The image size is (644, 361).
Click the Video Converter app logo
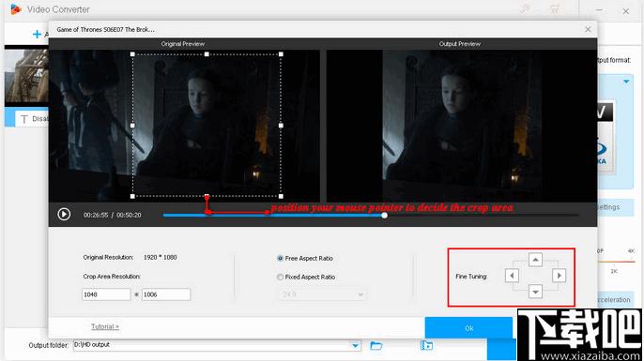click(x=16, y=9)
